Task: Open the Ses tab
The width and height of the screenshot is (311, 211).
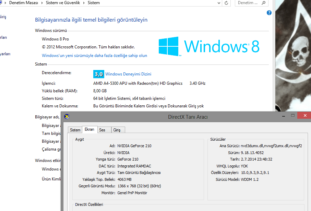Action: pos(104,130)
